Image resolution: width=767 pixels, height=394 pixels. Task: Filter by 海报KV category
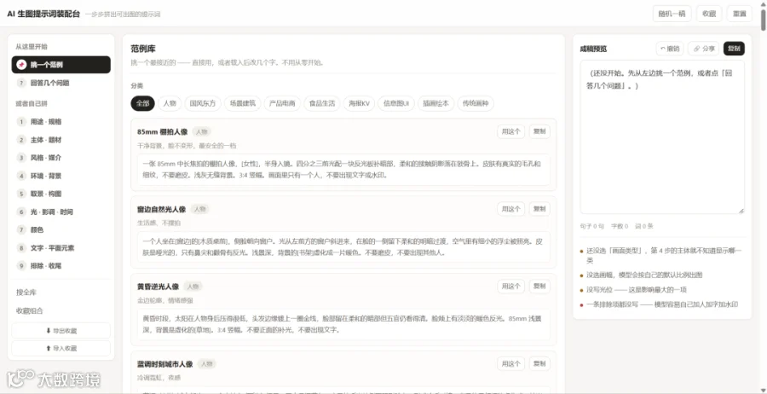coord(359,104)
